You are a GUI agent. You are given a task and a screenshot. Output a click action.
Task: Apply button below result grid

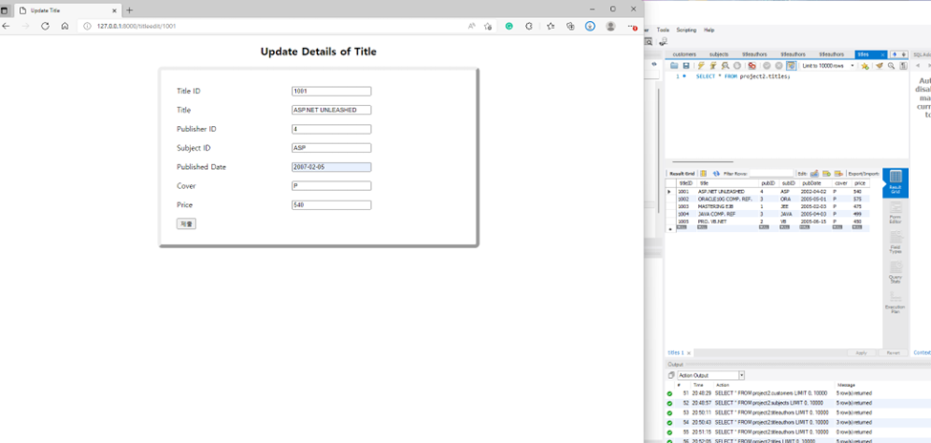[x=861, y=352]
